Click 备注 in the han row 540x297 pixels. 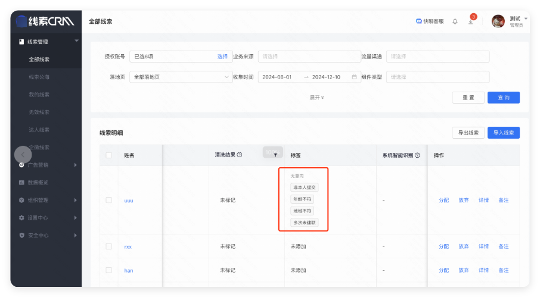coord(504,270)
